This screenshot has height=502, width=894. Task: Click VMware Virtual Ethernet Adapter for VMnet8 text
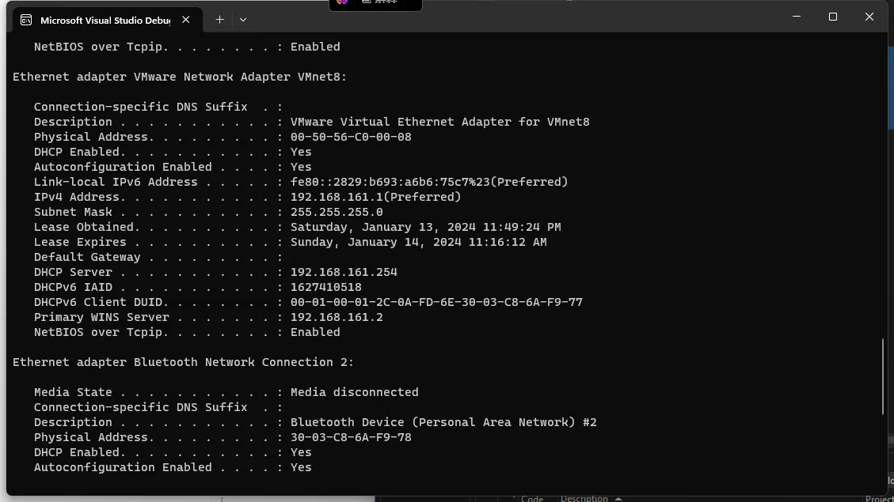(x=439, y=122)
